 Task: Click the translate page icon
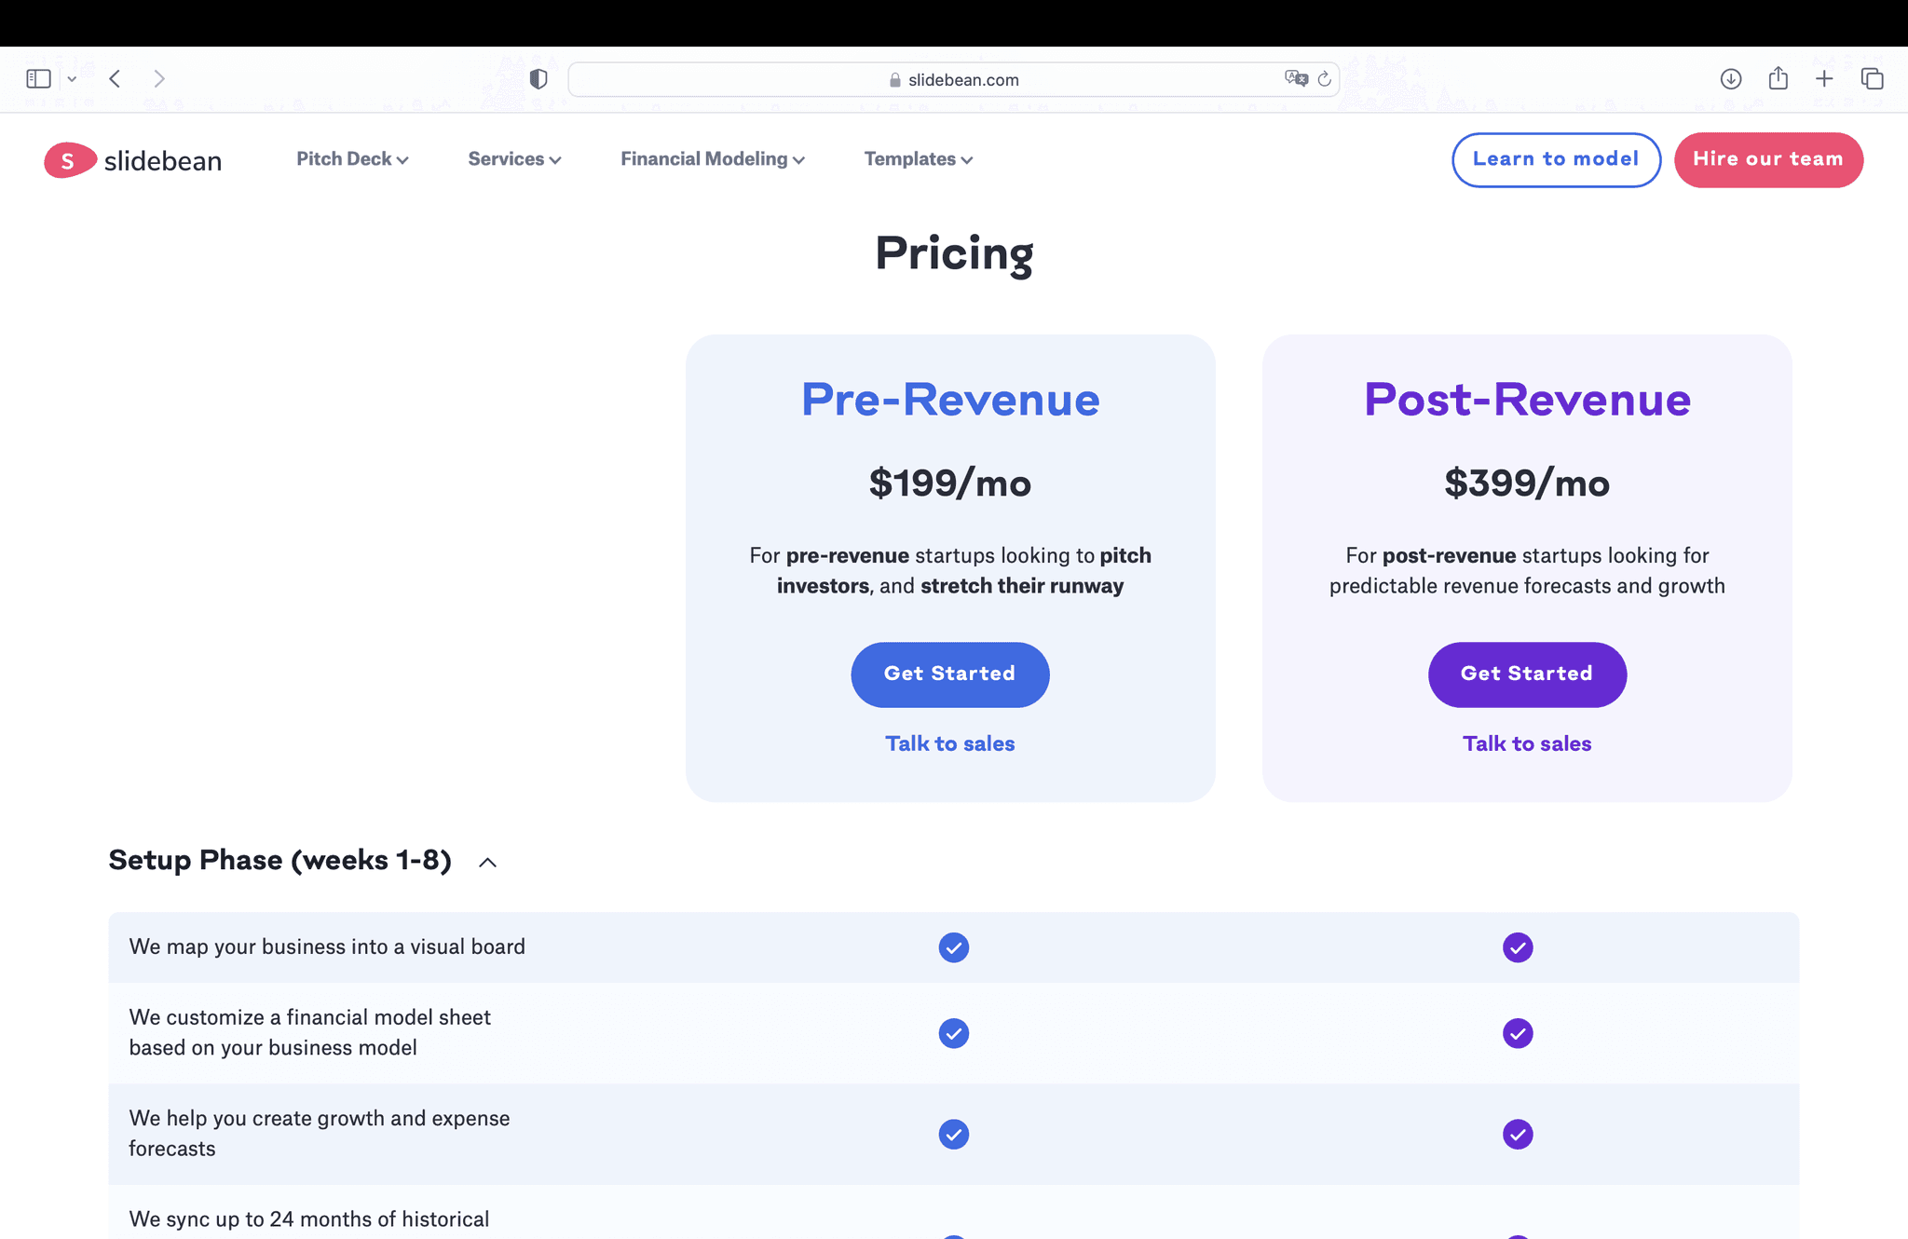point(1296,79)
